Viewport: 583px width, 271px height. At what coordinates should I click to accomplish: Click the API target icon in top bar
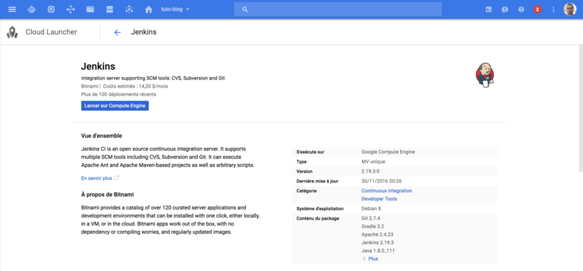tap(31, 9)
